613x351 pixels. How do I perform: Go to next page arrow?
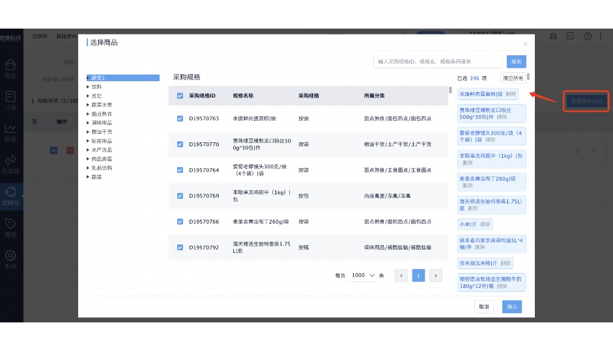tap(436, 276)
